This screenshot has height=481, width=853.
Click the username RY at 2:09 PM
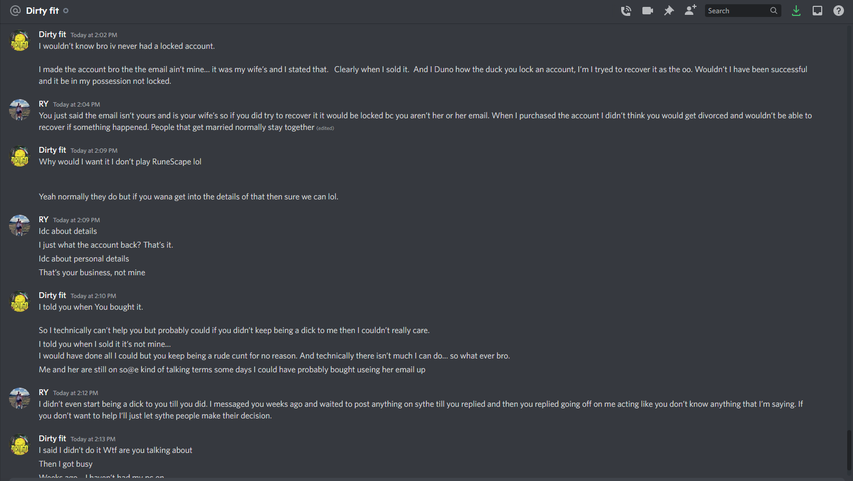pyautogui.click(x=43, y=220)
